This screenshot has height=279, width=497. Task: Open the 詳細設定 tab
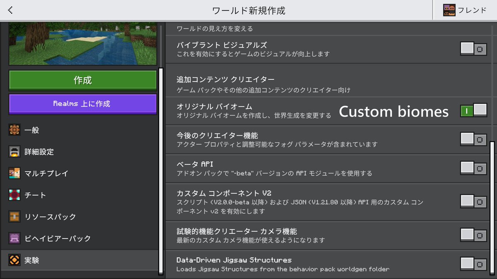point(79,152)
